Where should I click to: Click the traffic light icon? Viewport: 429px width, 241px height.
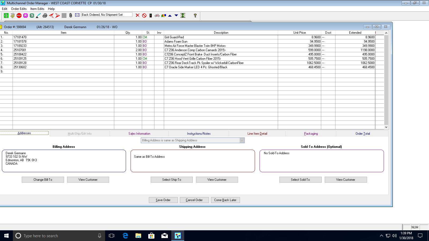click(x=151, y=16)
